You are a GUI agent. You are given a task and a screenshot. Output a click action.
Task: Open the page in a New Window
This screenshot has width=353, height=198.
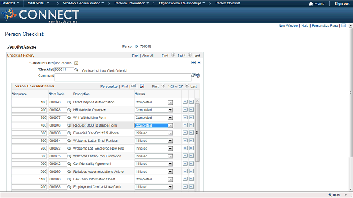288,26
